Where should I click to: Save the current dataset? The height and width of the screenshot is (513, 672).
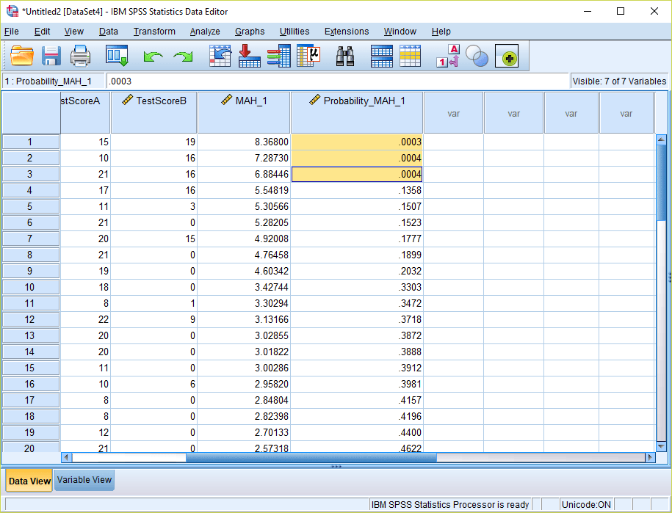click(x=51, y=56)
